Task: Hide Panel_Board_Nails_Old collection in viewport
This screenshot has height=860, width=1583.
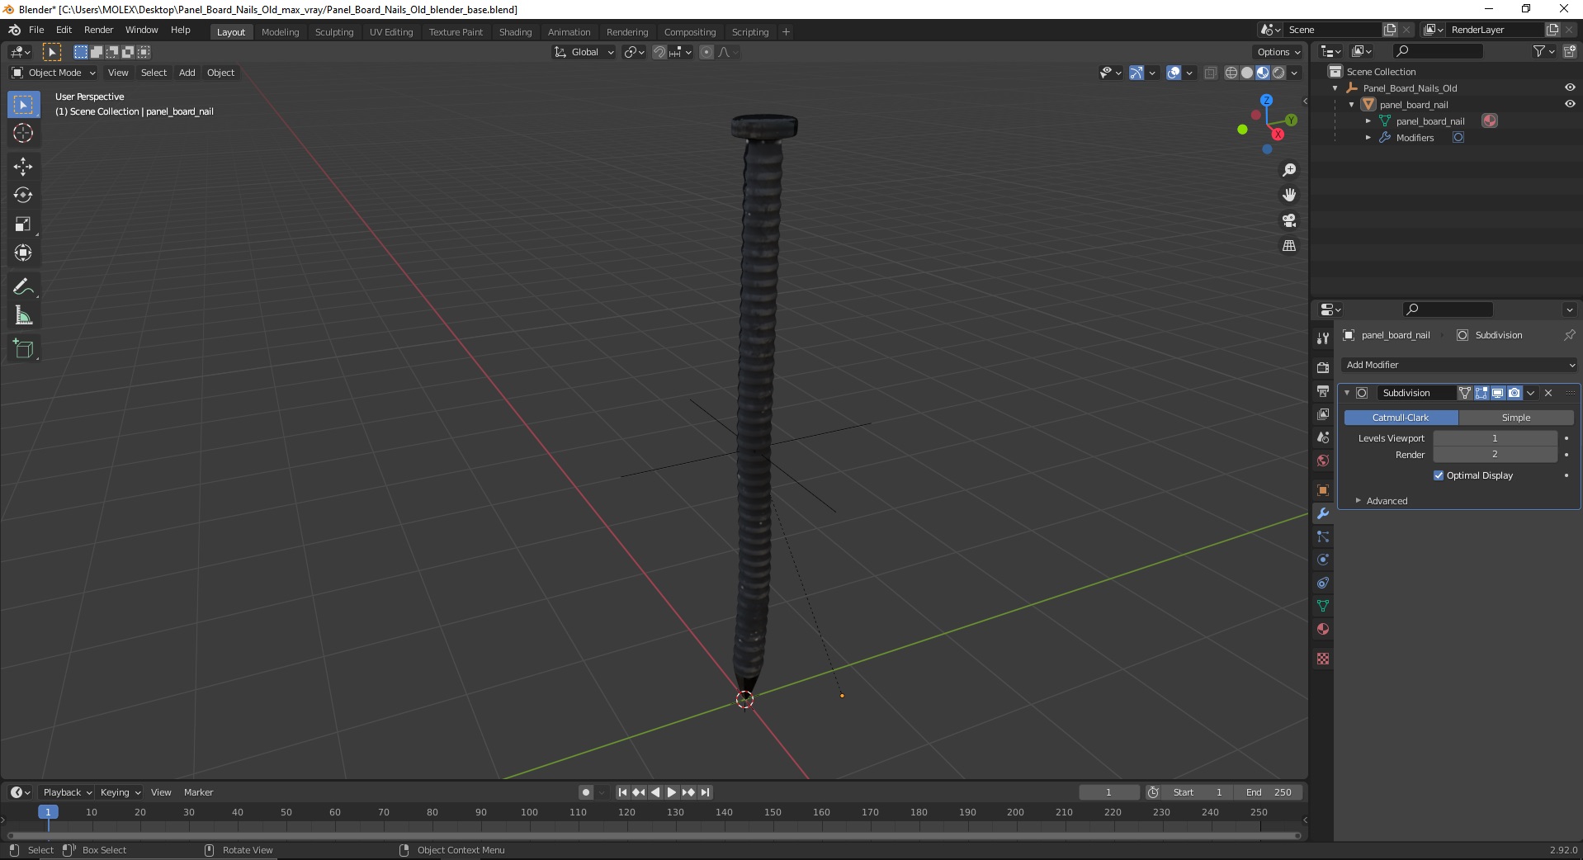Action: coord(1570,87)
